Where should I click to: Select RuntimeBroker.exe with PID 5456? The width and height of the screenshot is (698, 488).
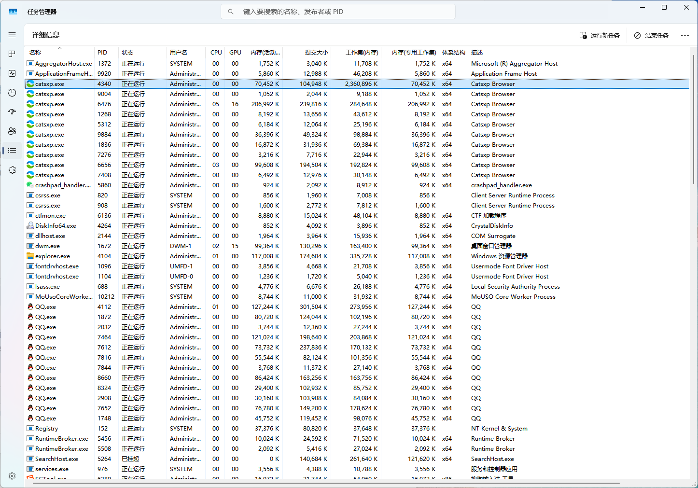pyautogui.click(x=357, y=438)
